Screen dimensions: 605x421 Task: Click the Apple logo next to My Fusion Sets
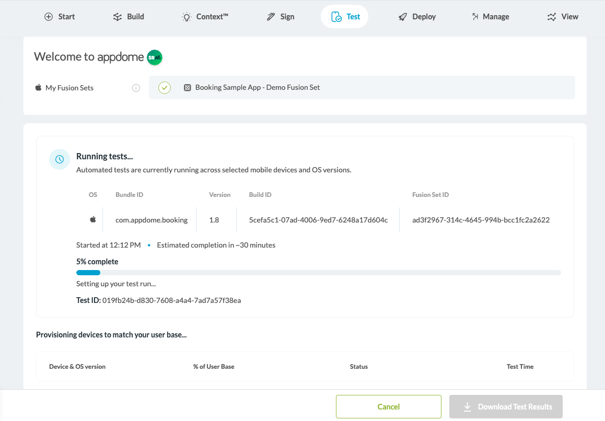pyautogui.click(x=38, y=88)
